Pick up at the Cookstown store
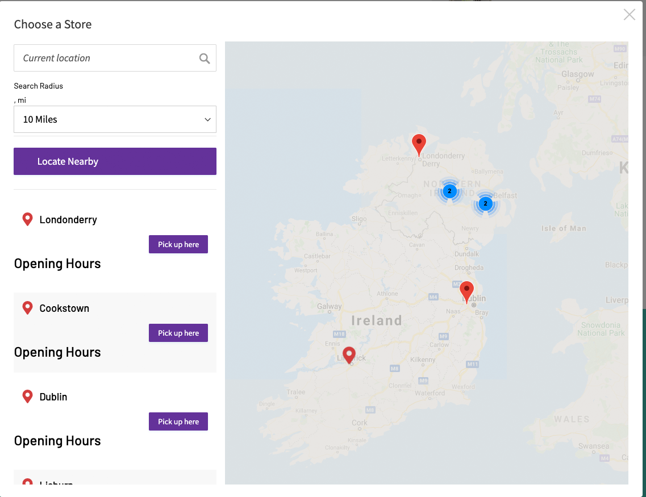Viewport: 646px width, 497px height. point(178,333)
